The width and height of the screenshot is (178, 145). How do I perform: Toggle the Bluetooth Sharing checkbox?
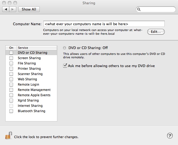11,111
